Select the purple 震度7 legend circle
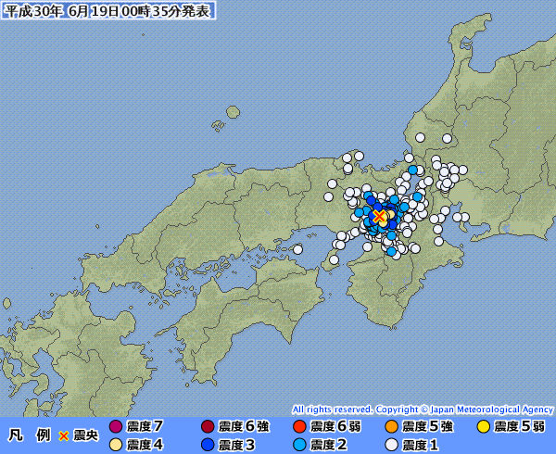The image size is (556, 454). pos(116,426)
